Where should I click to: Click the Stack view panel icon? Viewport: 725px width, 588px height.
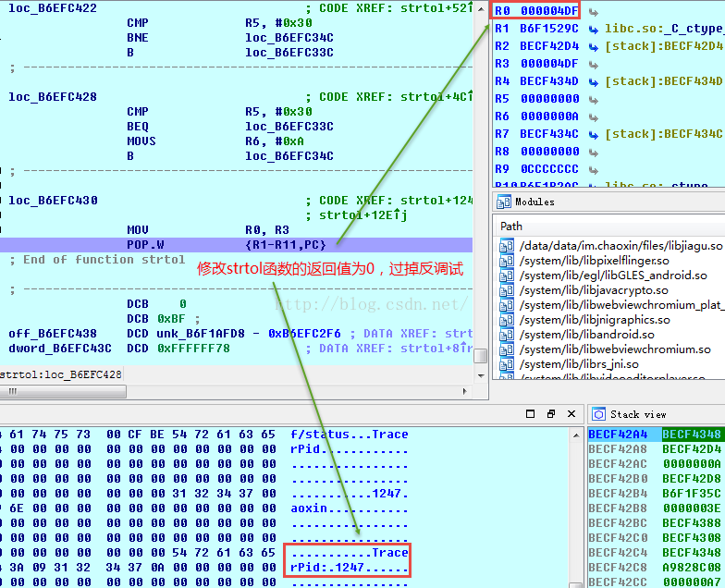coord(599,414)
